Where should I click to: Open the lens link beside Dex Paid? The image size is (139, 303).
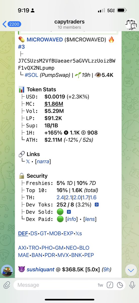pyautogui.click(x=90, y=219)
